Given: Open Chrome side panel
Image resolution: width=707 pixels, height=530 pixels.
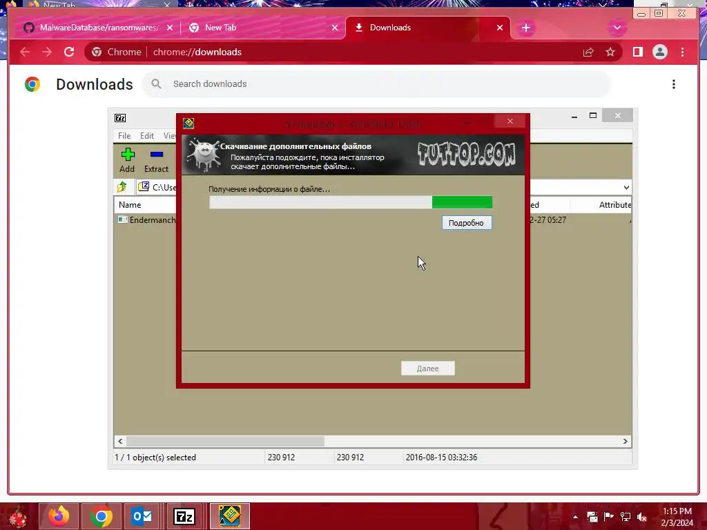Looking at the screenshot, I should [637, 52].
